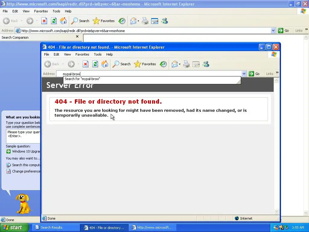The width and height of the screenshot is (309, 232).
Task: Open History icon in 404 window toolbar
Action: 163,64
